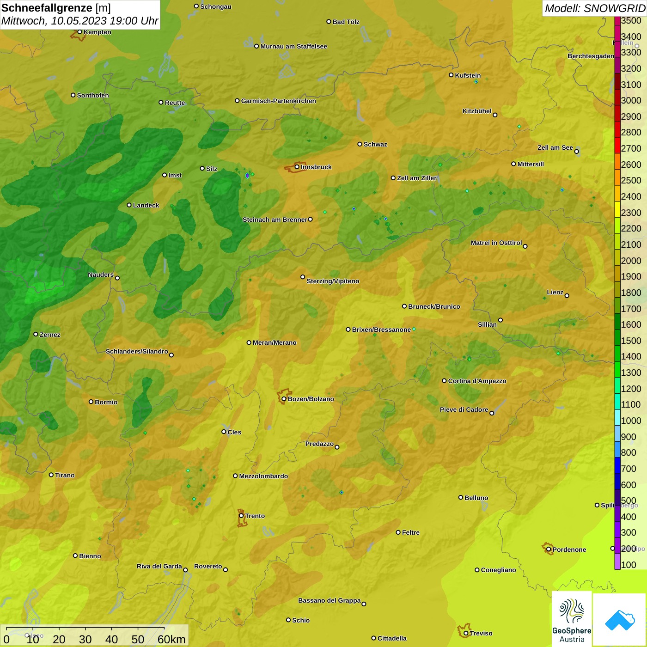Click the "100" legend value
This screenshot has width=647, height=647.
pos(629,565)
